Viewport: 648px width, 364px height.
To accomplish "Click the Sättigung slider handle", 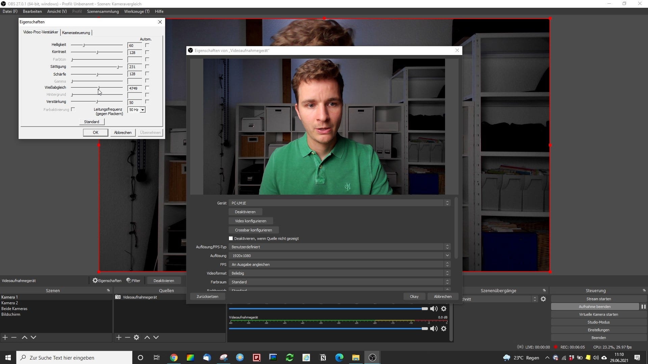I will (118, 67).
